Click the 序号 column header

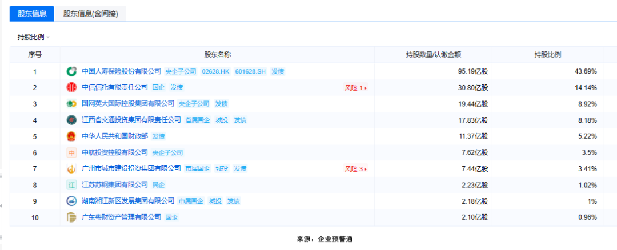(x=35, y=55)
